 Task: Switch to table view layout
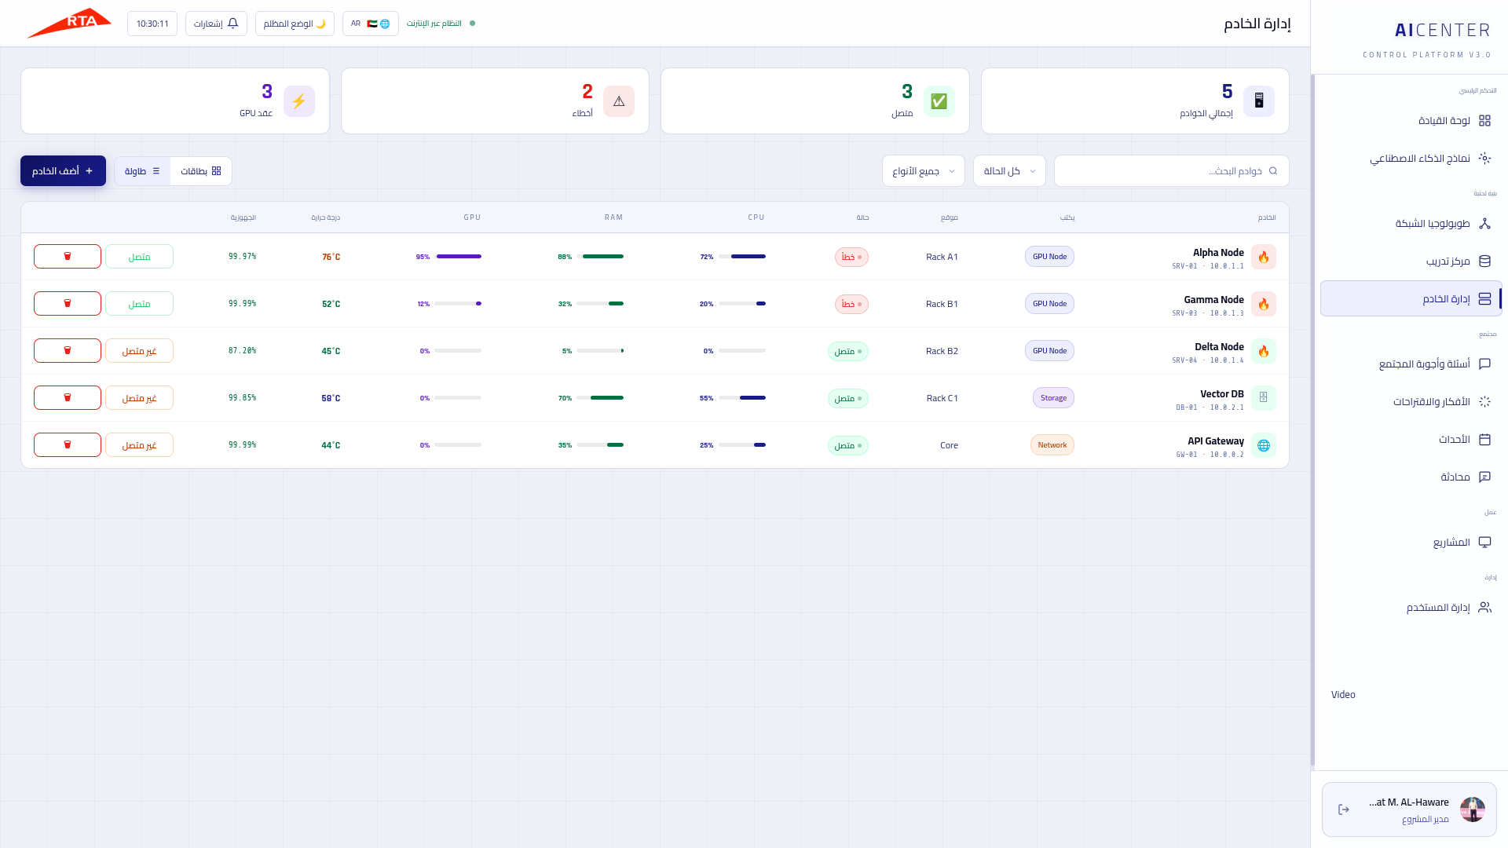(142, 171)
